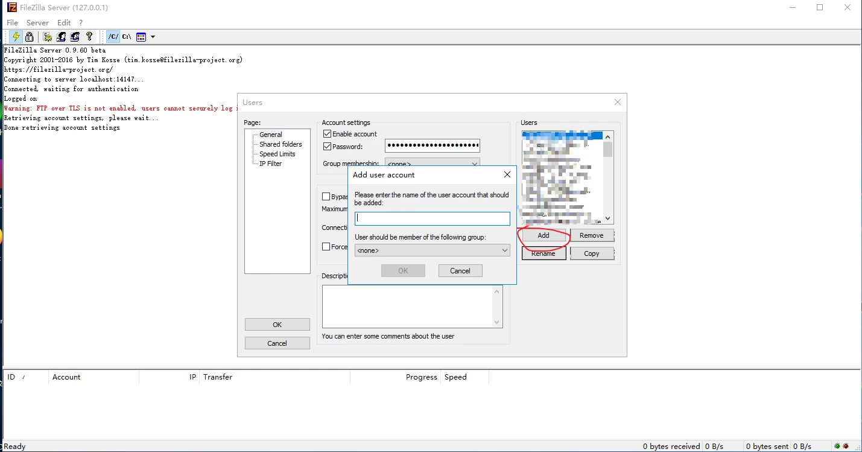Viewport: 862px width, 452px height.
Task: Open the Group membership dropdown
Action: 433,162
